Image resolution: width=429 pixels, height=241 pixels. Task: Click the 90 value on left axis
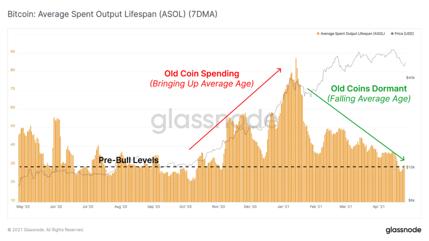13,51
